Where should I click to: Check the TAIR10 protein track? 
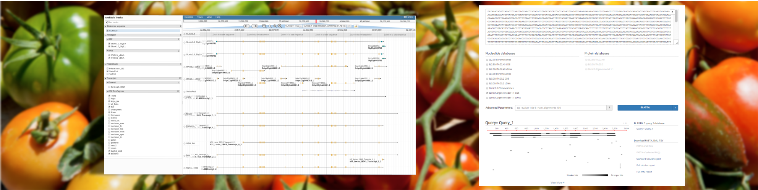(x=108, y=74)
